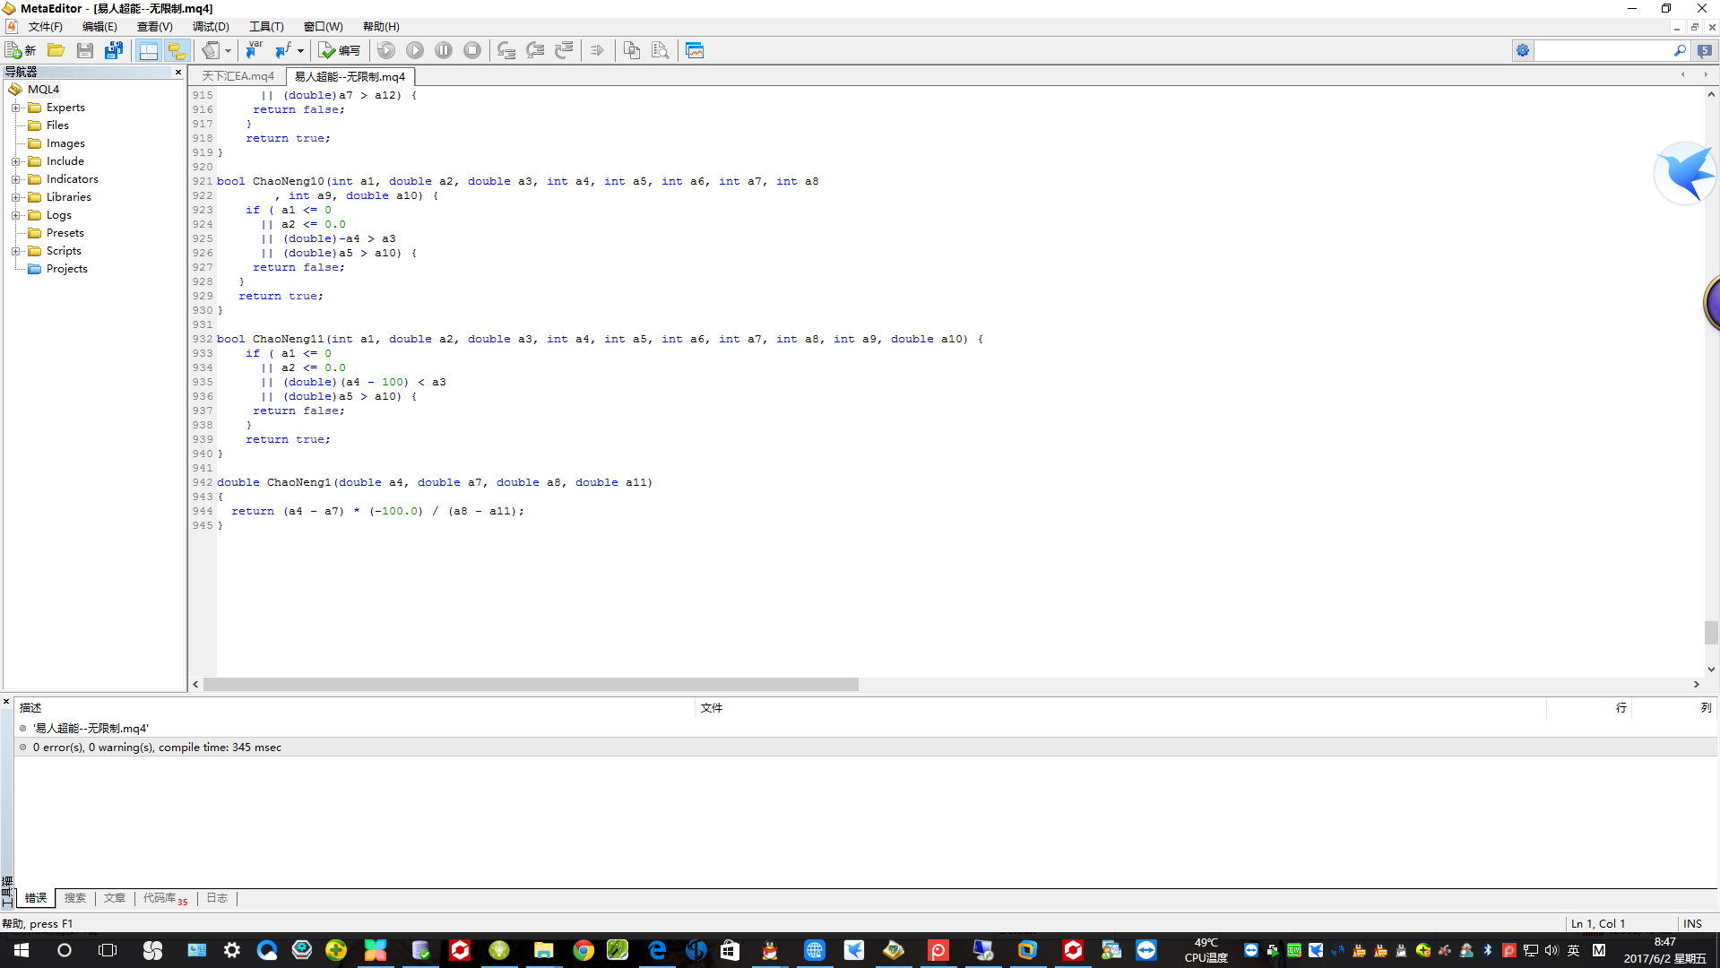The height and width of the screenshot is (968, 1720).
Task: Click the styler toolbar icon
Action: click(x=211, y=50)
